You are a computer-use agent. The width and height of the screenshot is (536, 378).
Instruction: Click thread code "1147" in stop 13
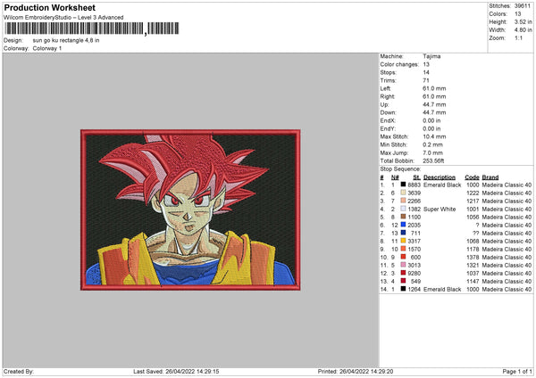pyautogui.click(x=473, y=281)
